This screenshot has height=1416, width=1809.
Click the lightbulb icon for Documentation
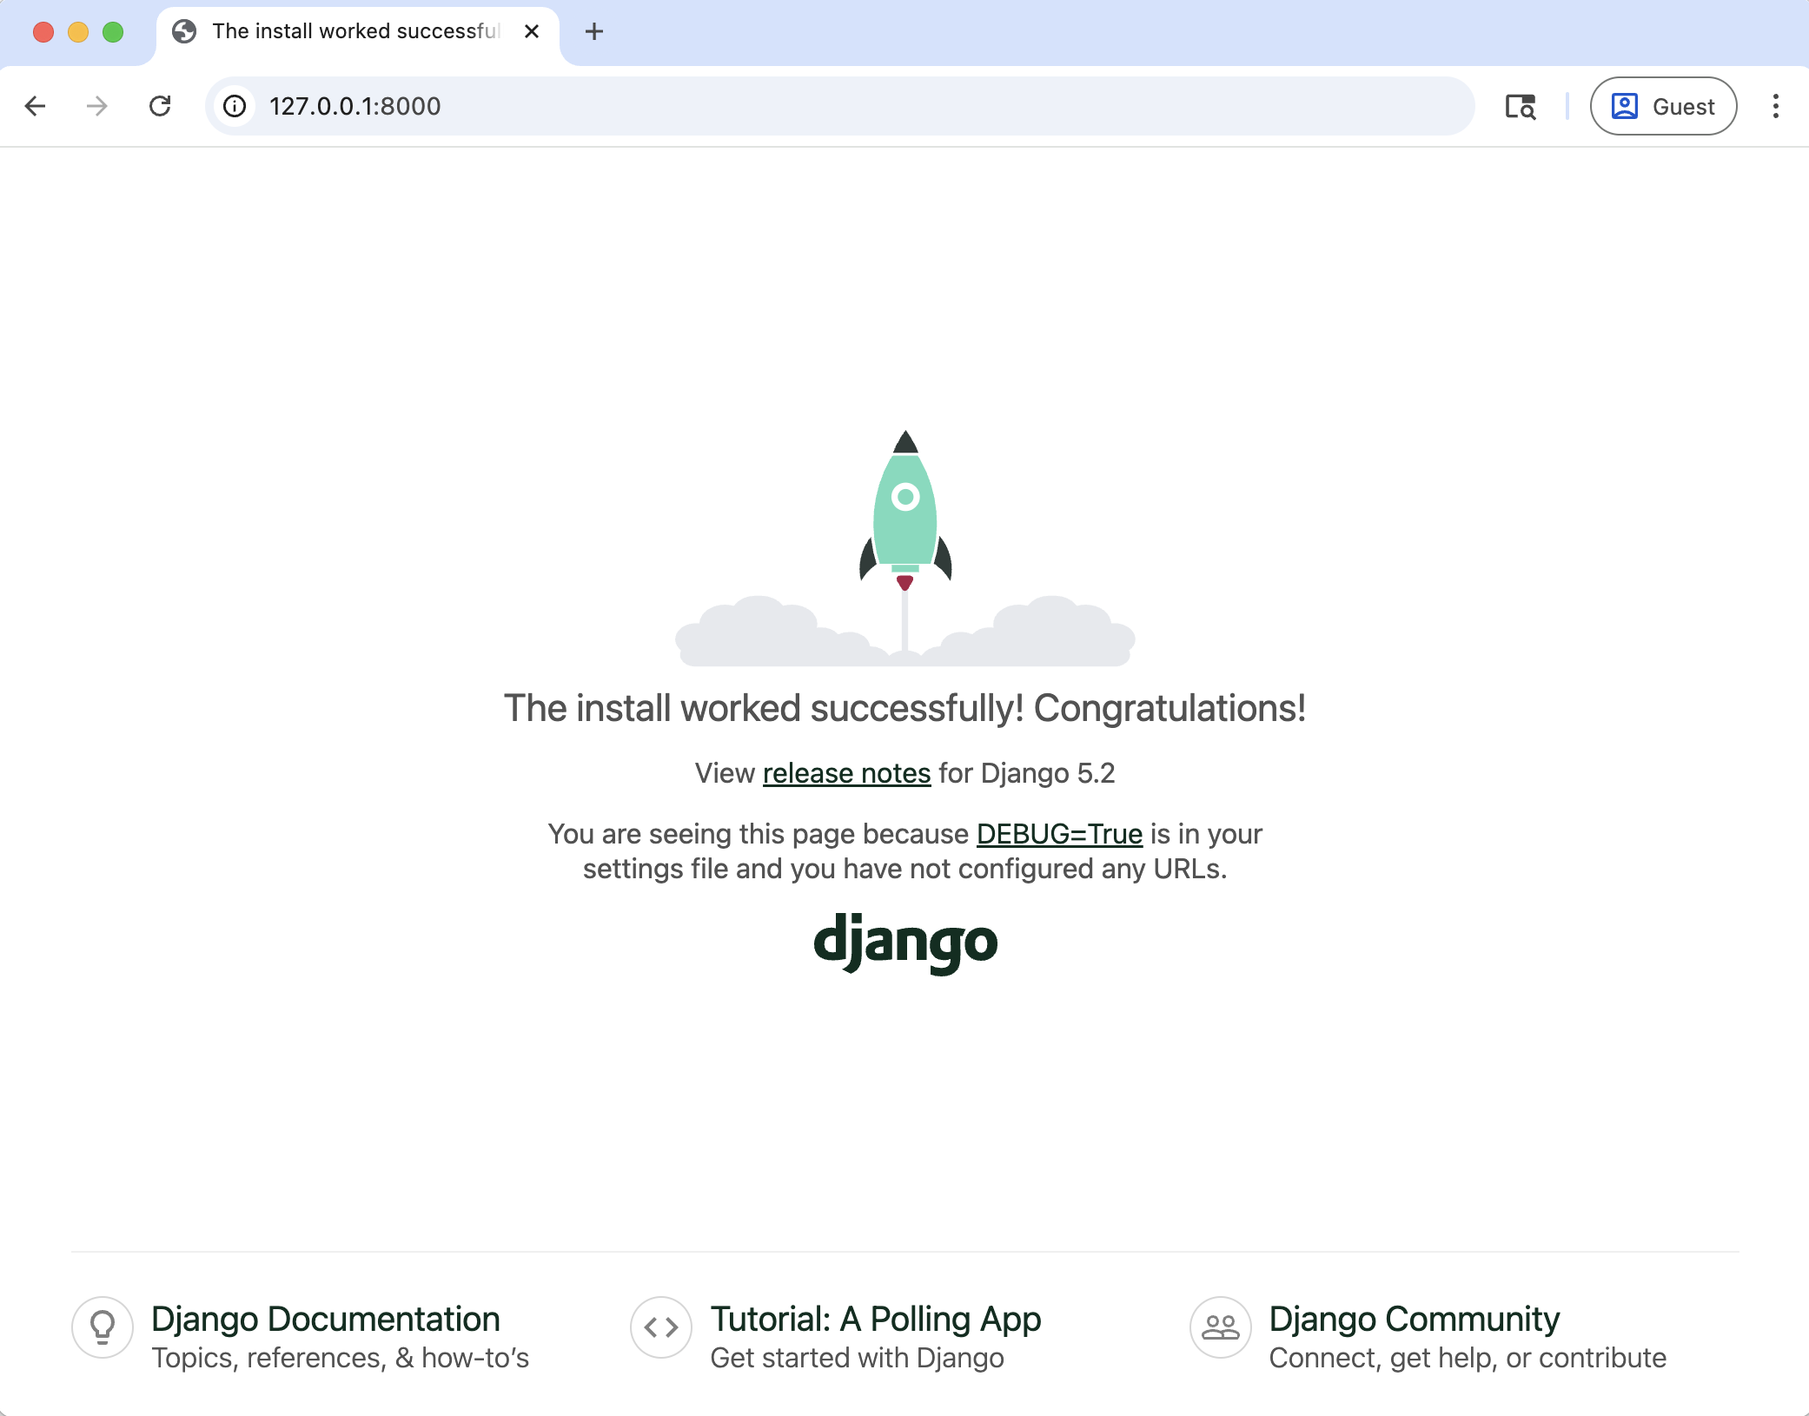[103, 1327]
